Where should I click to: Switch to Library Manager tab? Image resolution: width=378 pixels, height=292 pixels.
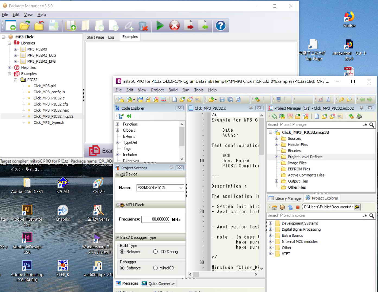click(285, 198)
